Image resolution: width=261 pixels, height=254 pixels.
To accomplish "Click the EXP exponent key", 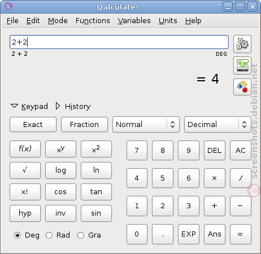I will [189, 234].
